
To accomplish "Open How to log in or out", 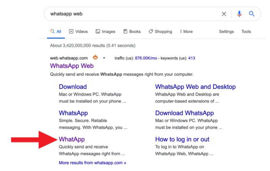I will [x=182, y=139].
